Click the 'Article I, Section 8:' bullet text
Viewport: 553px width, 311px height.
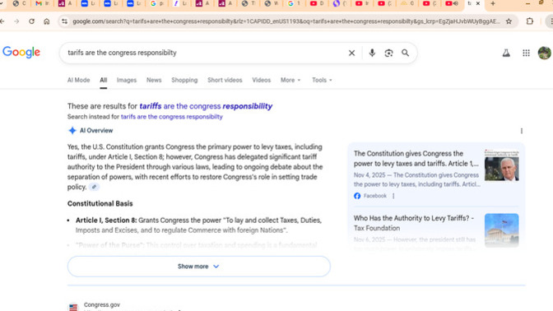pyautogui.click(x=106, y=220)
